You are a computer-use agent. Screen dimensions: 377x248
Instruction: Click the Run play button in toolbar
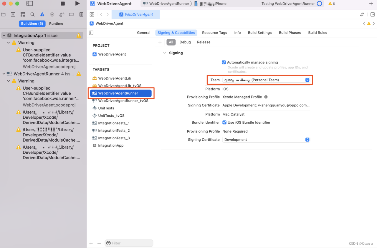pos(77,4)
